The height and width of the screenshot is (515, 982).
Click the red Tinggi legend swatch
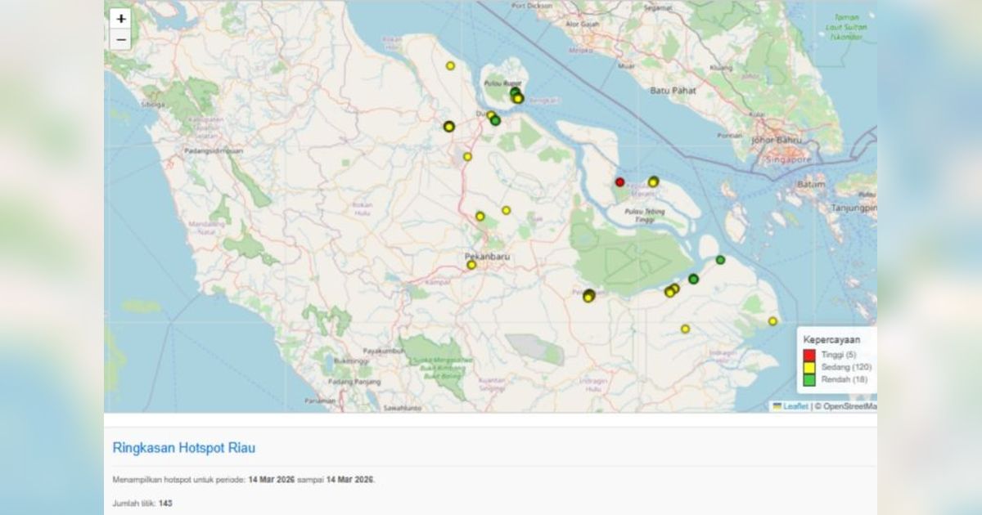coord(809,355)
